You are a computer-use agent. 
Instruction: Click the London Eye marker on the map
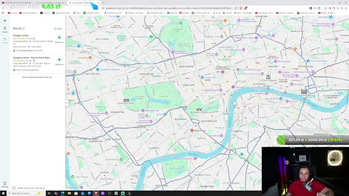[x=235, y=104]
